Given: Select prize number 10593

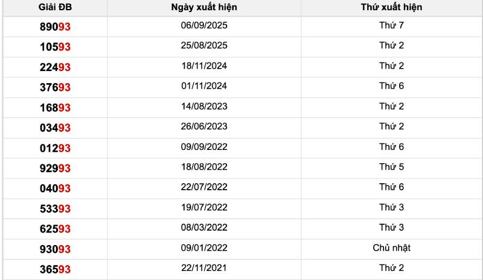Looking at the screenshot, I should pyautogui.click(x=56, y=47).
